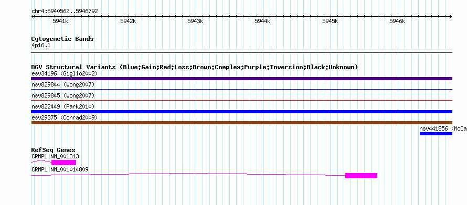This screenshot has height=205, width=467.
Task: Open the nsv441856 (McCa label
Action: pos(443,128)
